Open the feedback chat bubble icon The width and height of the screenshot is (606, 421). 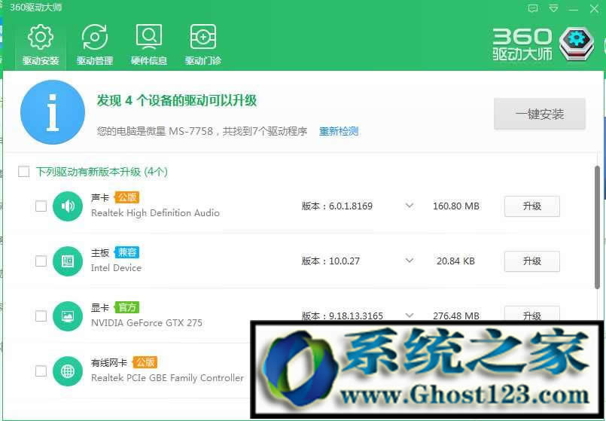click(534, 8)
